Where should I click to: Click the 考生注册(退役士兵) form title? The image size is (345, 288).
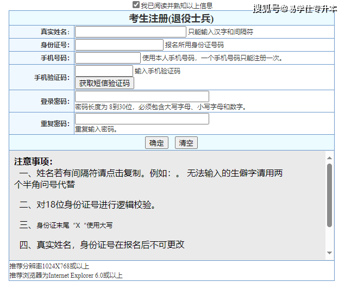click(171, 18)
